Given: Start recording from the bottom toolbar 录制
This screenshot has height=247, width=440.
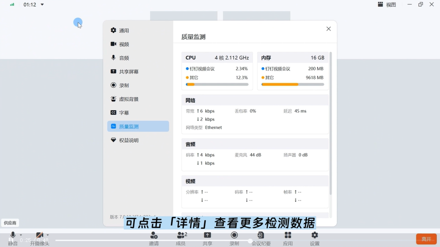Looking at the screenshot, I should click(x=234, y=239).
